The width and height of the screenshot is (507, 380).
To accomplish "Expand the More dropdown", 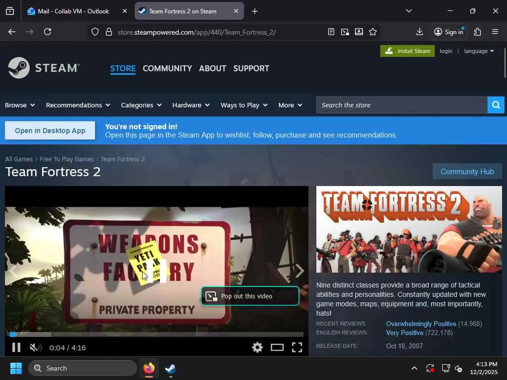I will pos(290,105).
